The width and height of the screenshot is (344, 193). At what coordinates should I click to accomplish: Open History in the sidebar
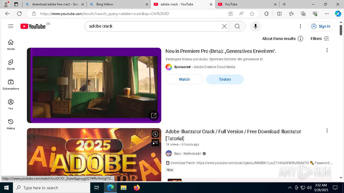[x=11, y=124]
